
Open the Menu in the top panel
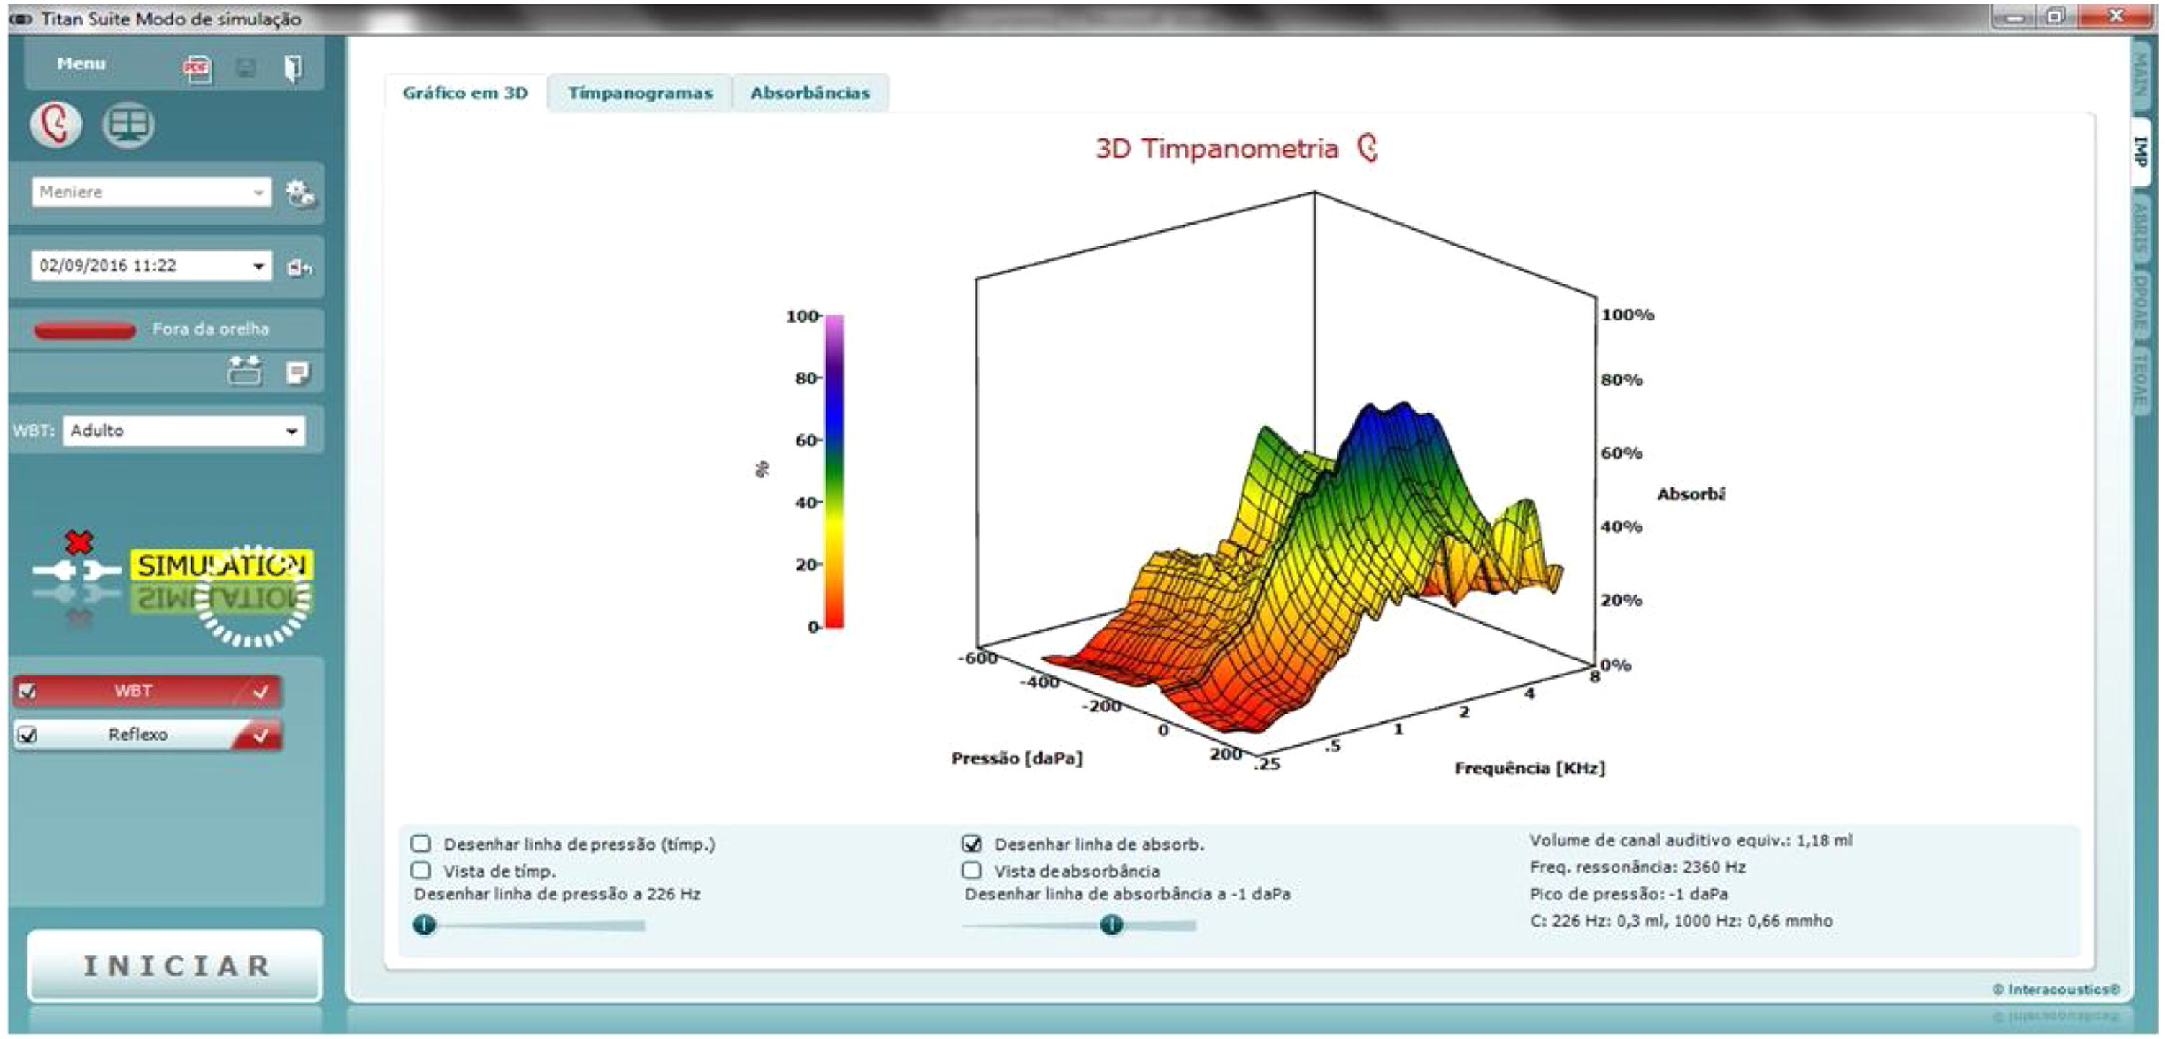click(x=81, y=64)
